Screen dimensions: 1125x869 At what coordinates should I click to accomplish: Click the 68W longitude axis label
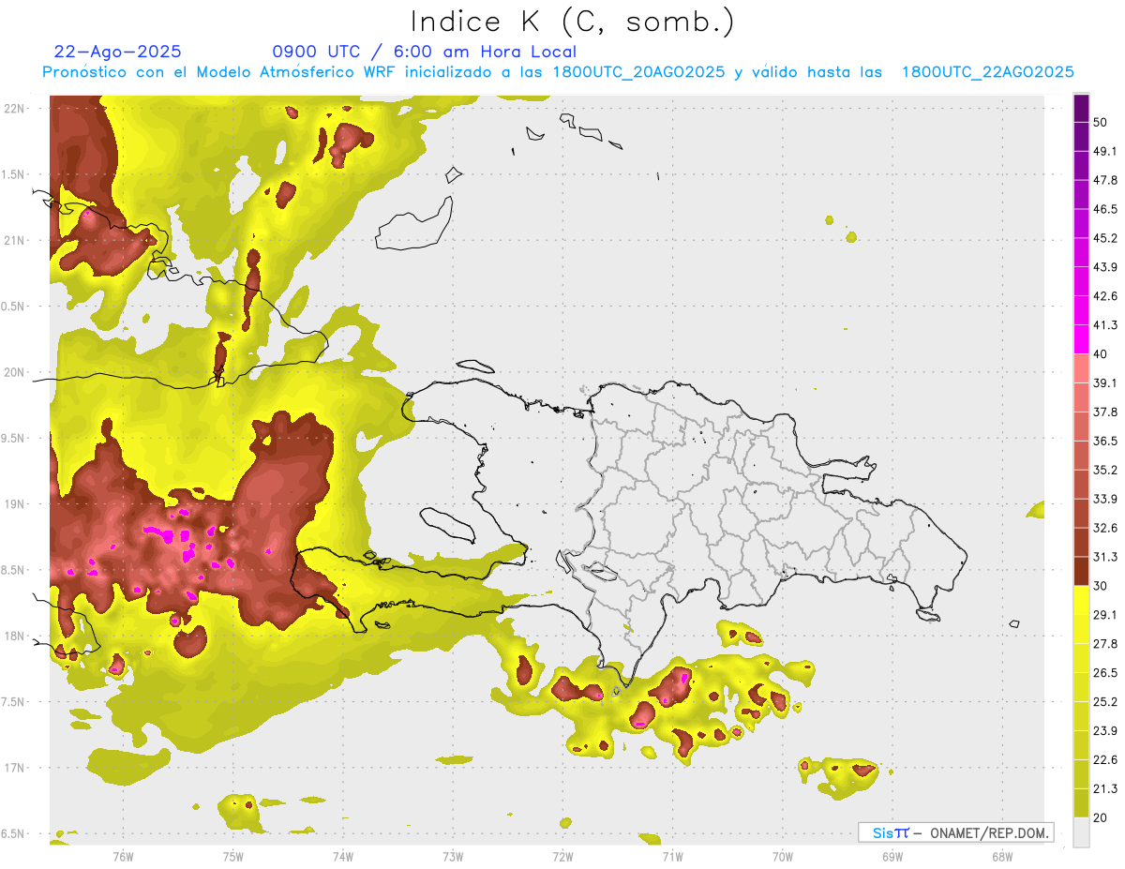(x=1002, y=857)
